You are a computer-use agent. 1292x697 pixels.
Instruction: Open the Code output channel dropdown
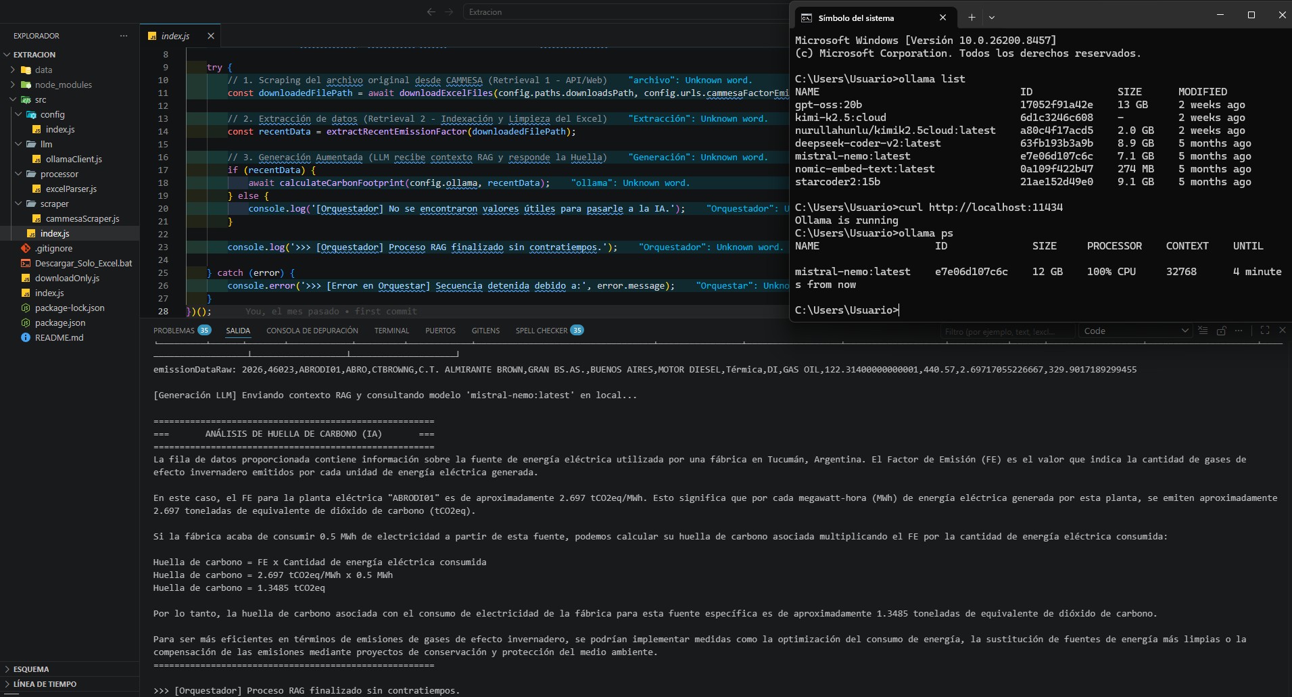pos(1135,331)
